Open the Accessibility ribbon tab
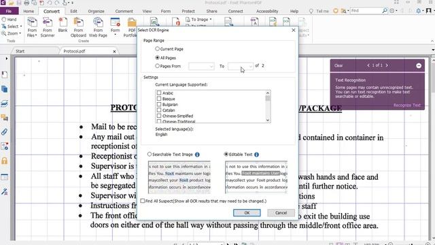The height and width of the screenshot is (245, 435). [x=267, y=11]
